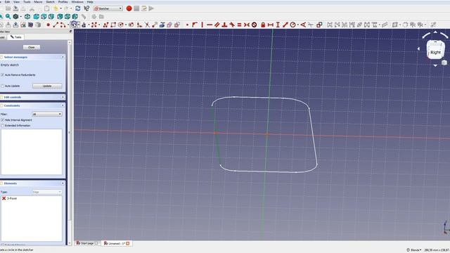Viewport: 450px width, 253px height.
Task: Open the Edit menu
Action: click(x=7, y=1)
